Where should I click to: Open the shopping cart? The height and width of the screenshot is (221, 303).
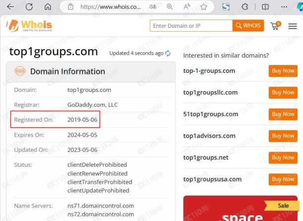276,26
